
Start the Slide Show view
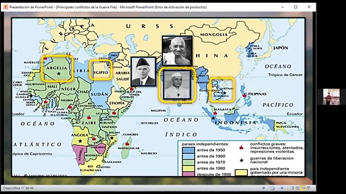[x=308, y=188]
